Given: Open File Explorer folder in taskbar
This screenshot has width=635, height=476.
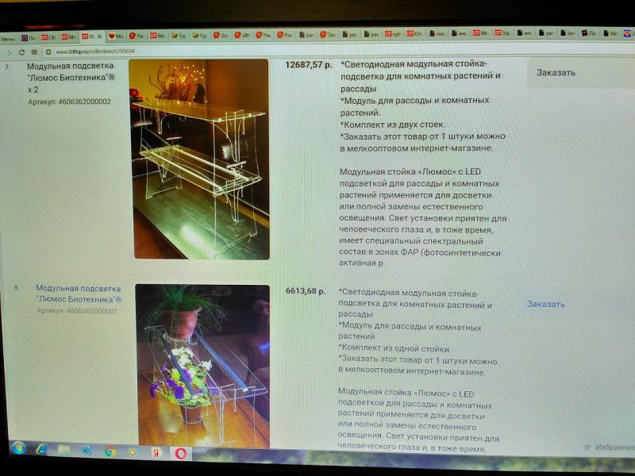Looking at the screenshot, I should point(63,451).
